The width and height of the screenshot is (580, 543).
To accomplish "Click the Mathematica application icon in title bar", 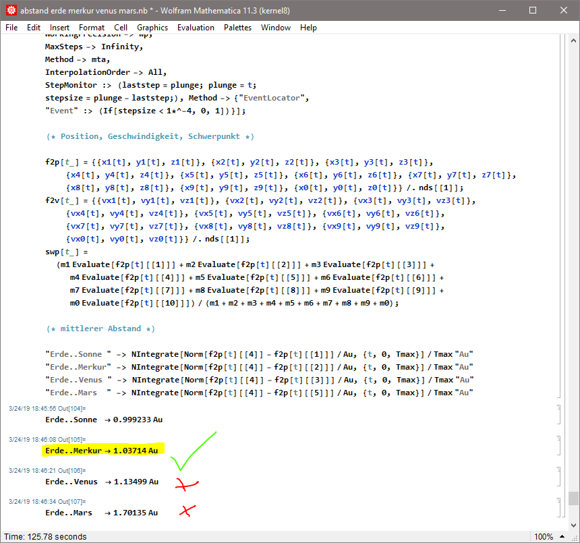I will click(11, 11).
